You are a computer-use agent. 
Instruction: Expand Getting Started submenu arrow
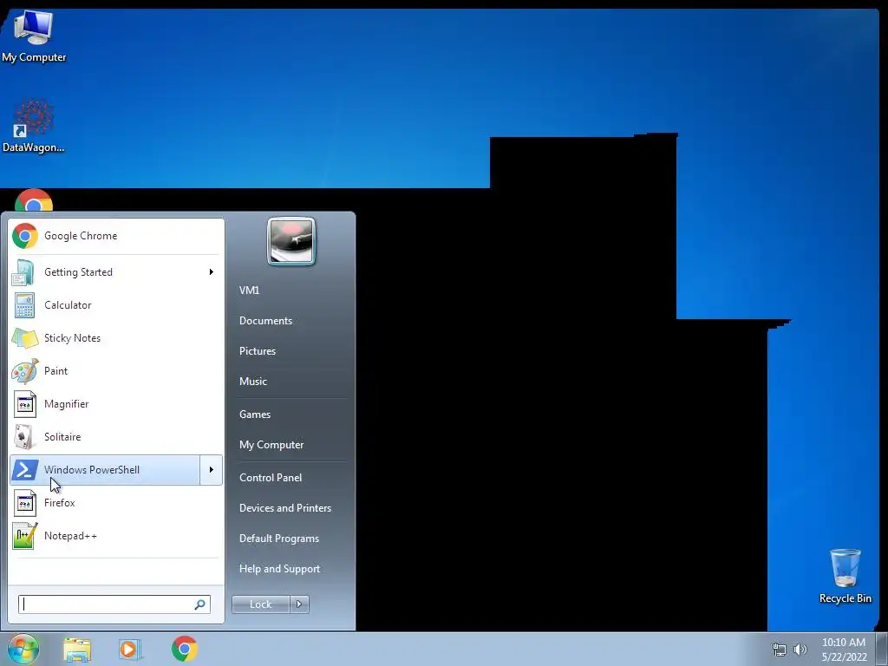pos(212,272)
